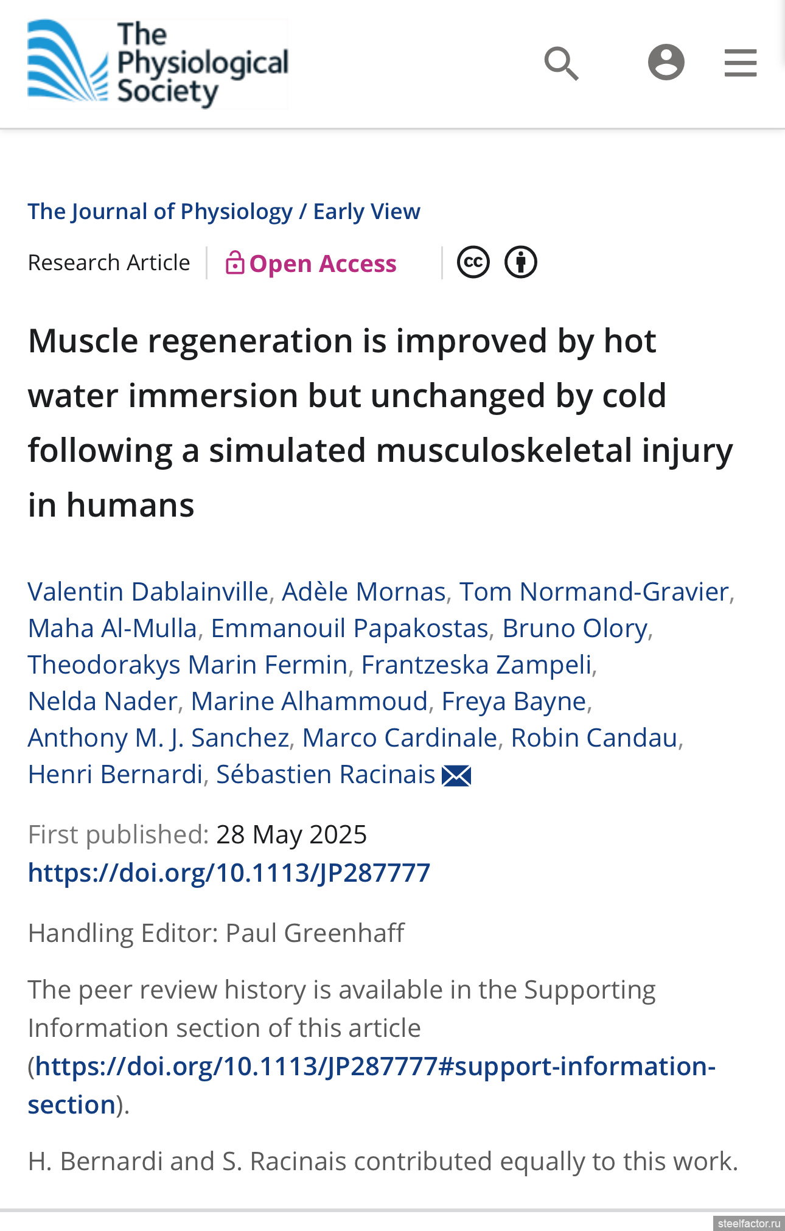Open author Valentin Dablainville's details
This screenshot has width=785, height=1231.
coord(148,592)
